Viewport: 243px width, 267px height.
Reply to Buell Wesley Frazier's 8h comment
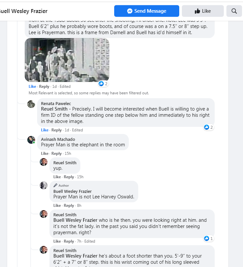click(69, 206)
